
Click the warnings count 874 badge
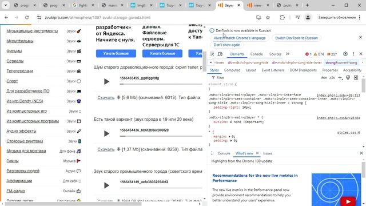319,54
